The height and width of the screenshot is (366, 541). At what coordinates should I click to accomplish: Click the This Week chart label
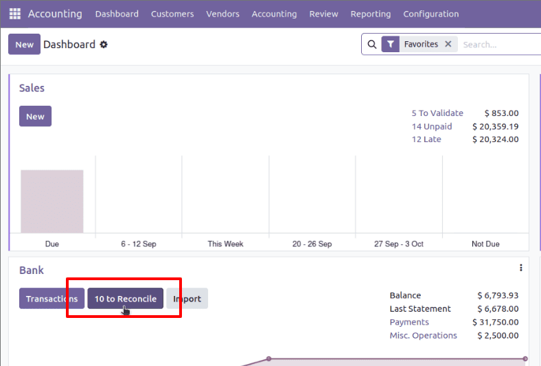pyautogui.click(x=225, y=244)
